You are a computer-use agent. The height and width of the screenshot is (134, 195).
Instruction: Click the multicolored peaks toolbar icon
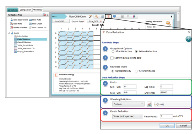pyautogui.click(x=134, y=17)
